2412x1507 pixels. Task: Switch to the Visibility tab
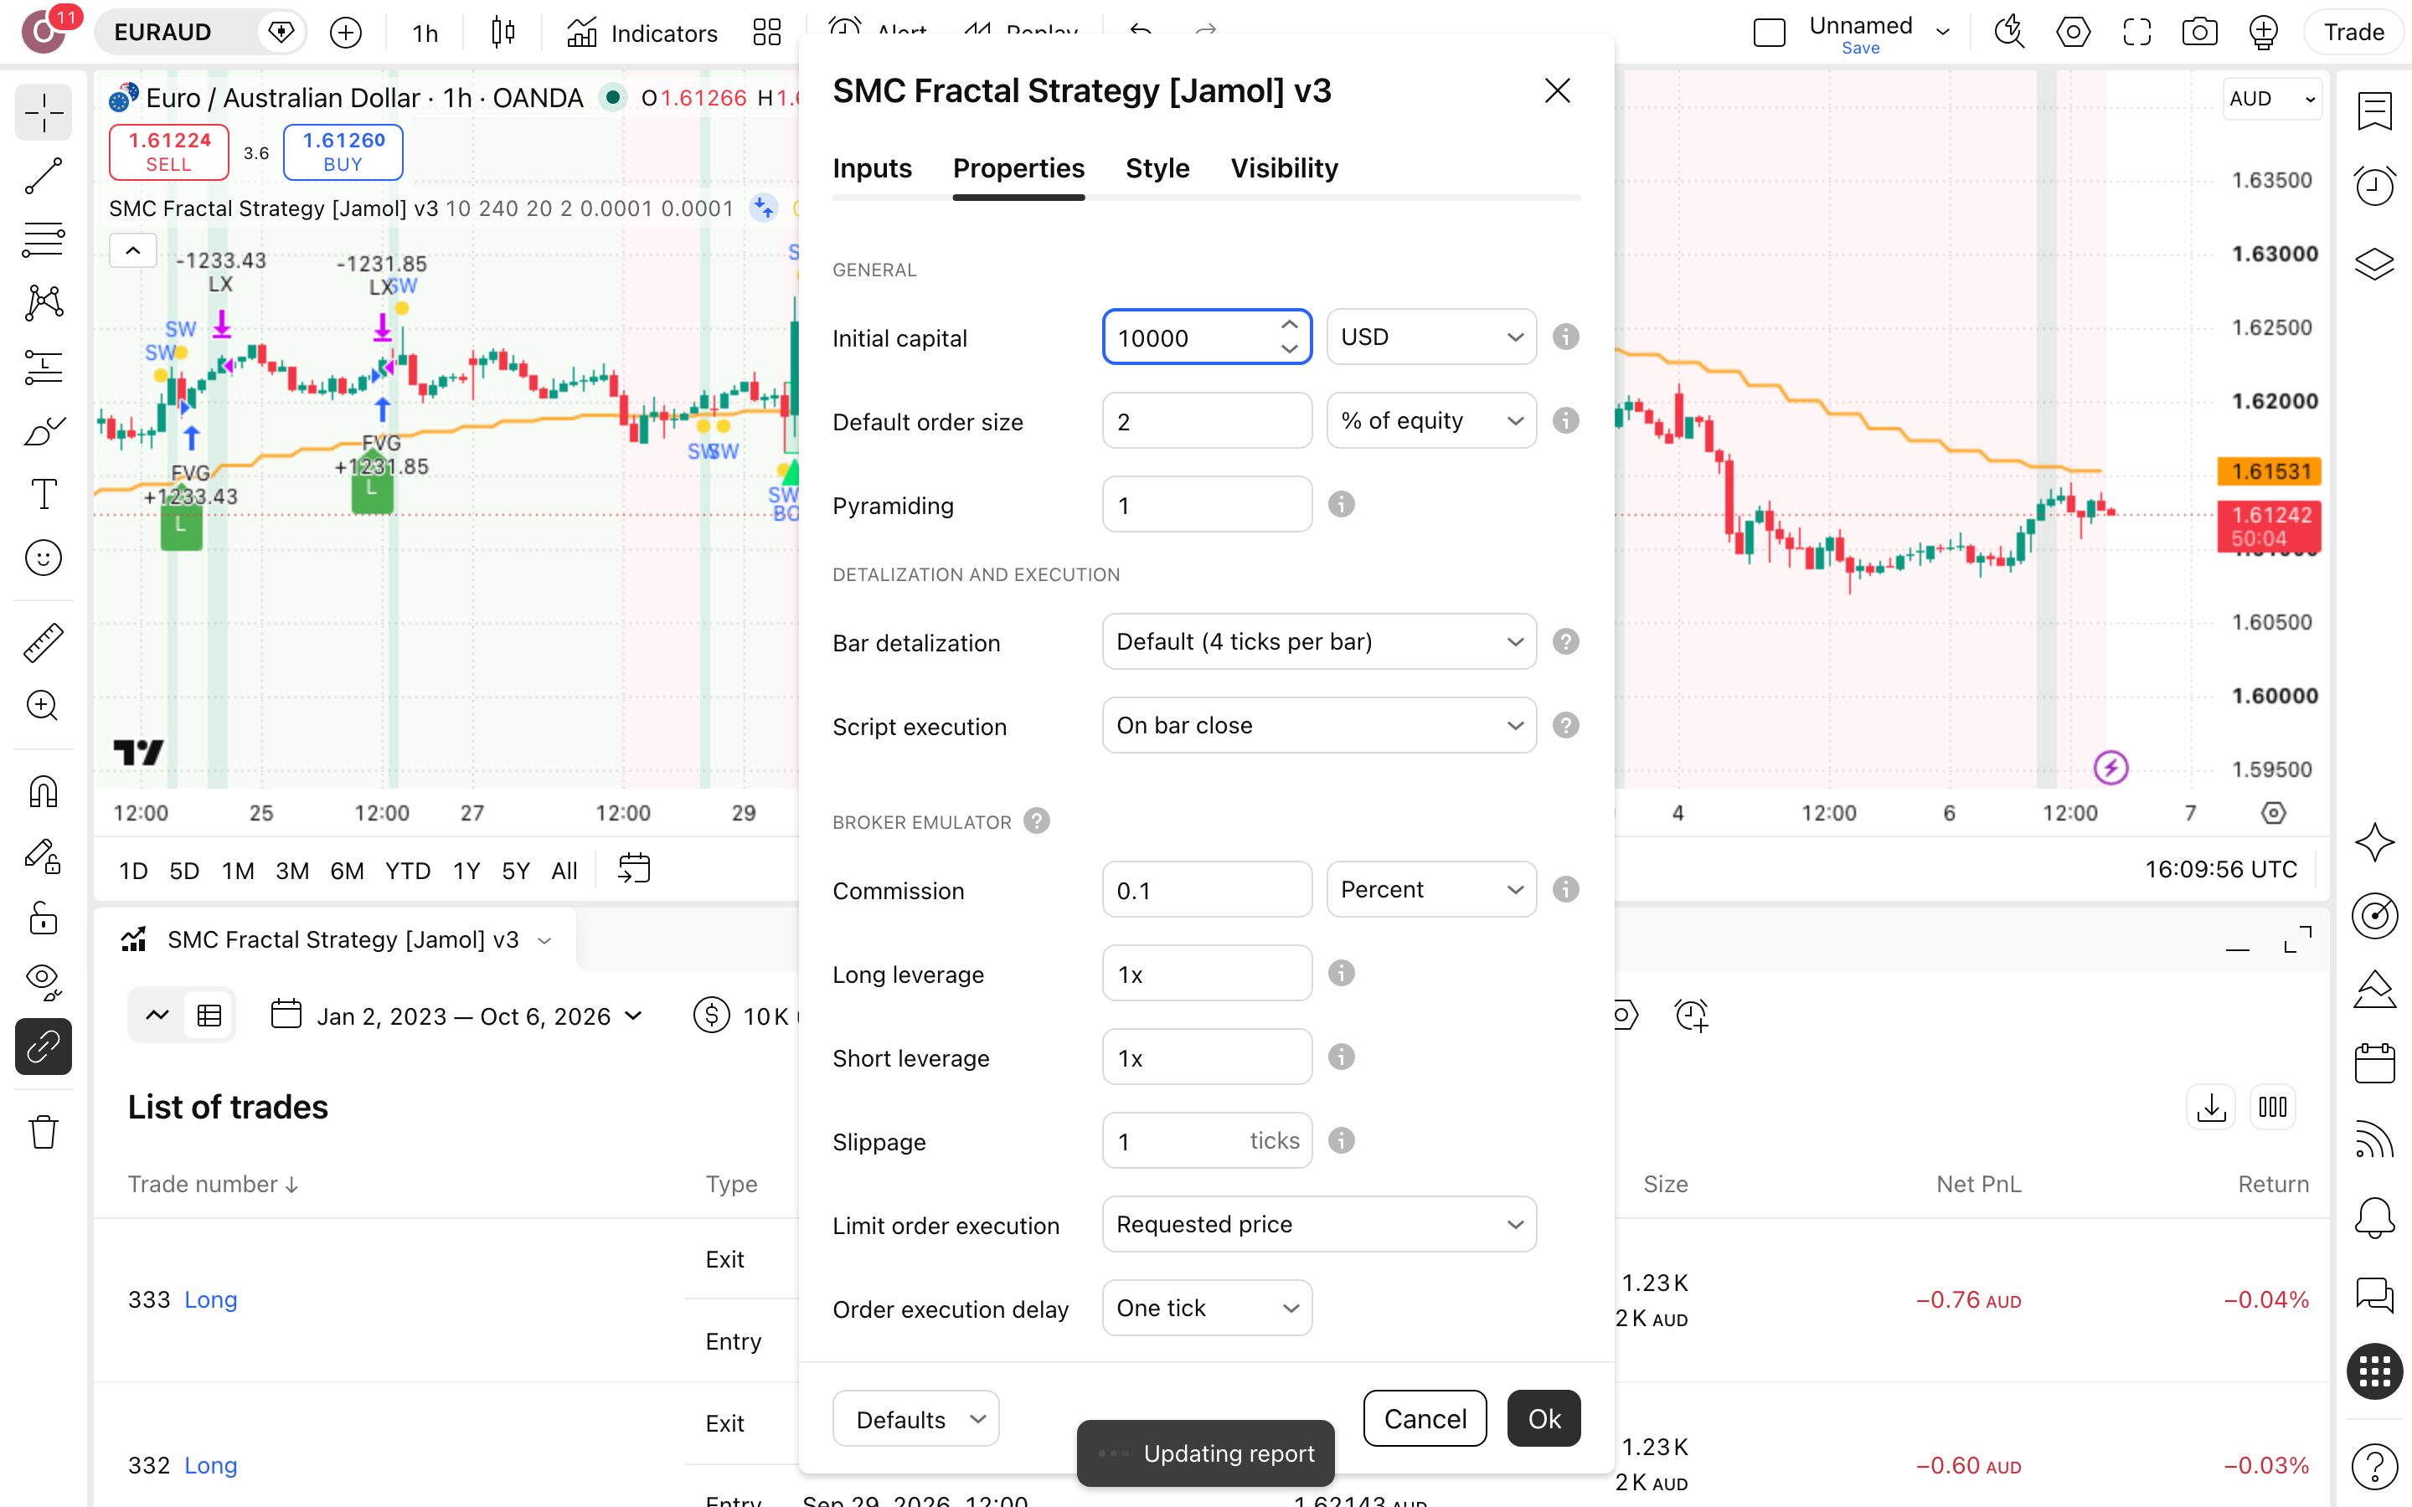click(x=1284, y=168)
